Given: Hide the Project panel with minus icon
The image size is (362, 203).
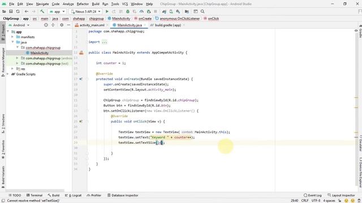Looking at the screenshot, I should click(68, 25).
